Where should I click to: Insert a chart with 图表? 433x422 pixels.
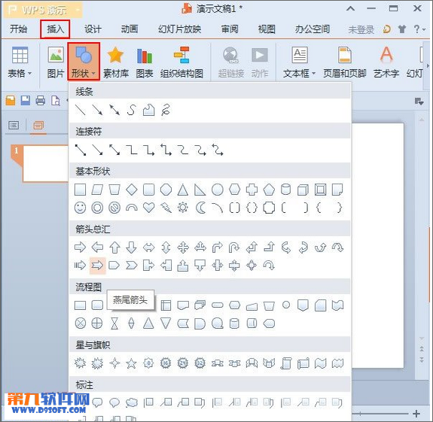pyautogui.click(x=145, y=62)
